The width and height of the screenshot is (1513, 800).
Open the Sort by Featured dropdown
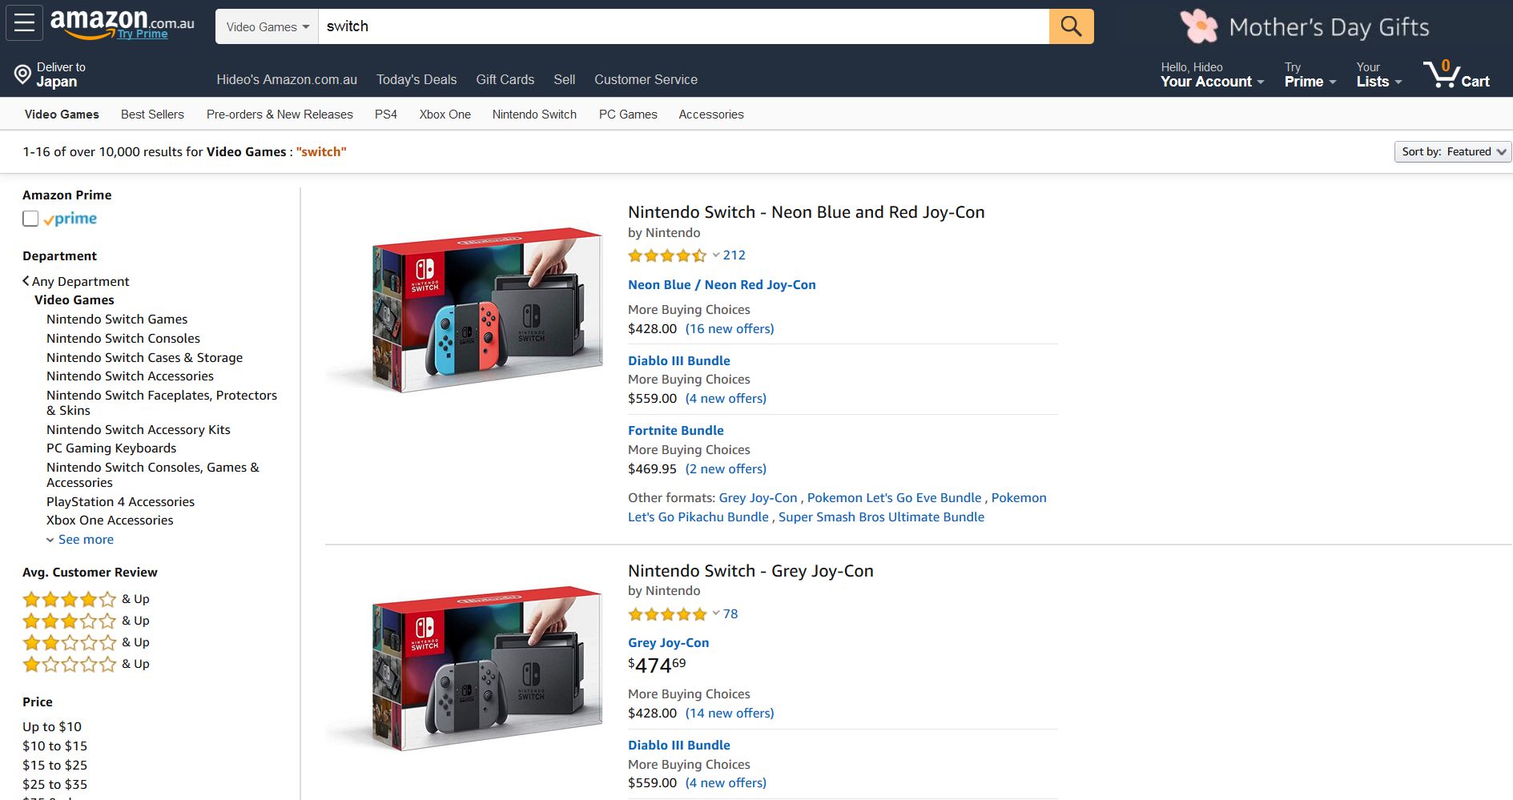coord(1452,151)
